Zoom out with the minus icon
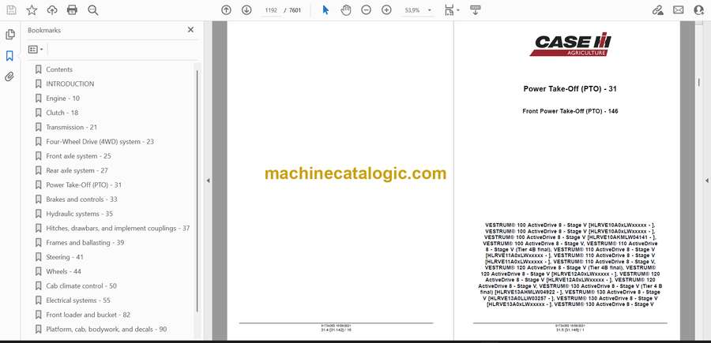Screen dimensions: 711x343 [x=366, y=10]
